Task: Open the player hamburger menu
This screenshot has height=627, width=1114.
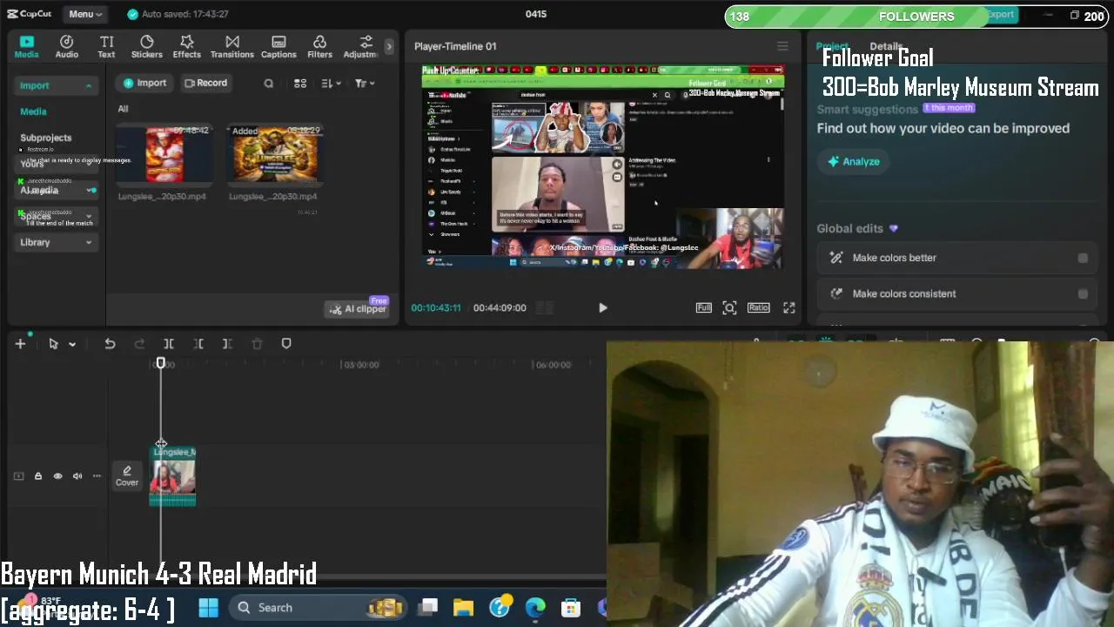Action: [782, 46]
